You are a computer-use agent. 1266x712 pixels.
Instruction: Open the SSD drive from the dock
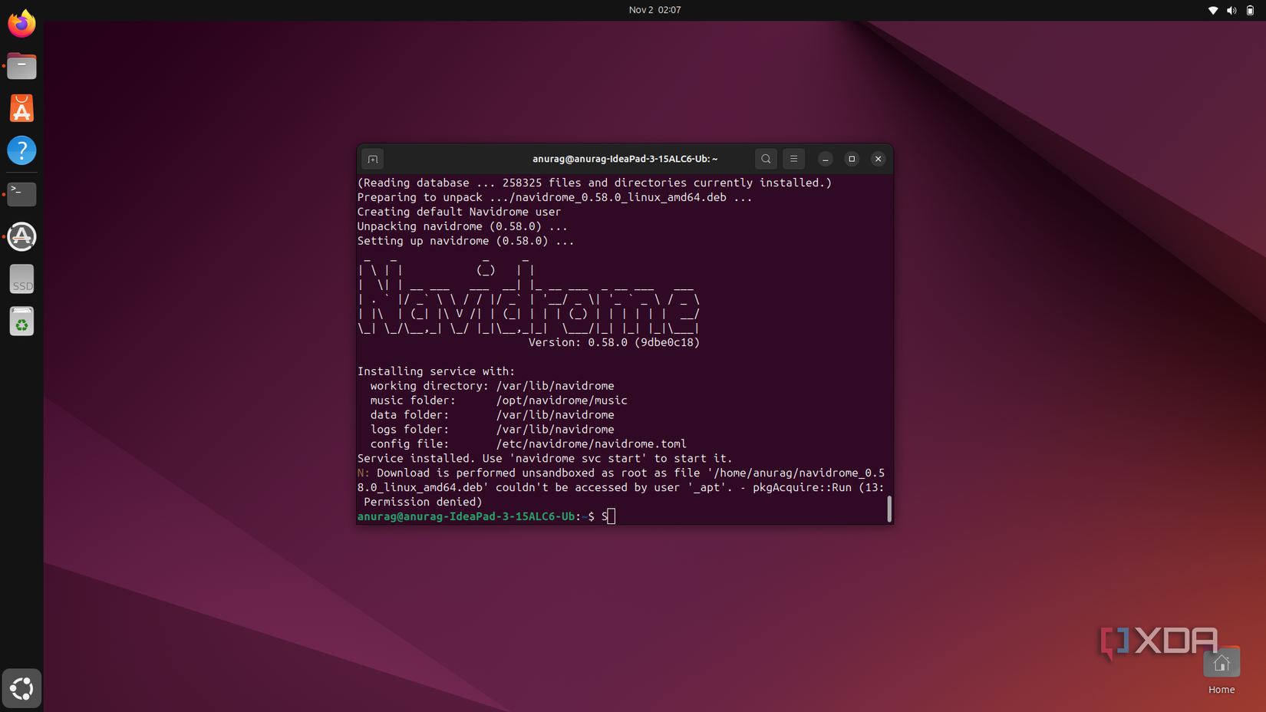[x=21, y=279]
